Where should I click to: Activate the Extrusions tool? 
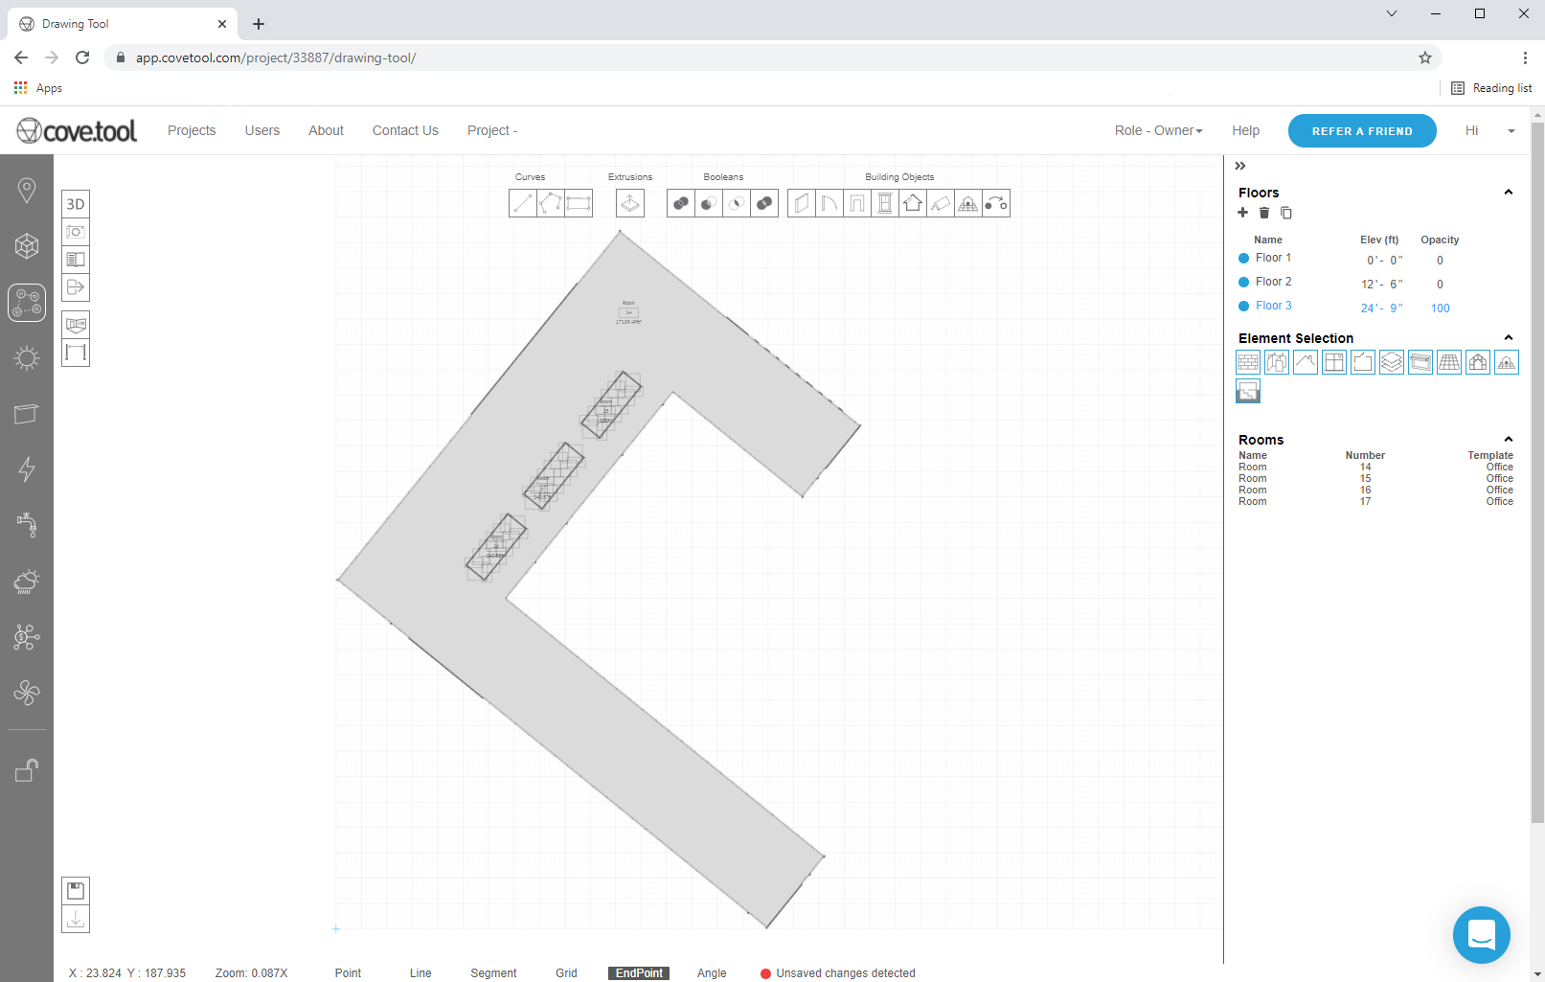tap(629, 203)
